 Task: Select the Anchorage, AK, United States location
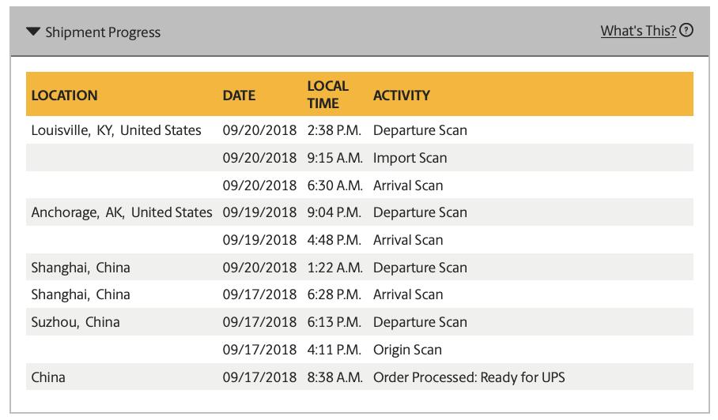click(122, 212)
